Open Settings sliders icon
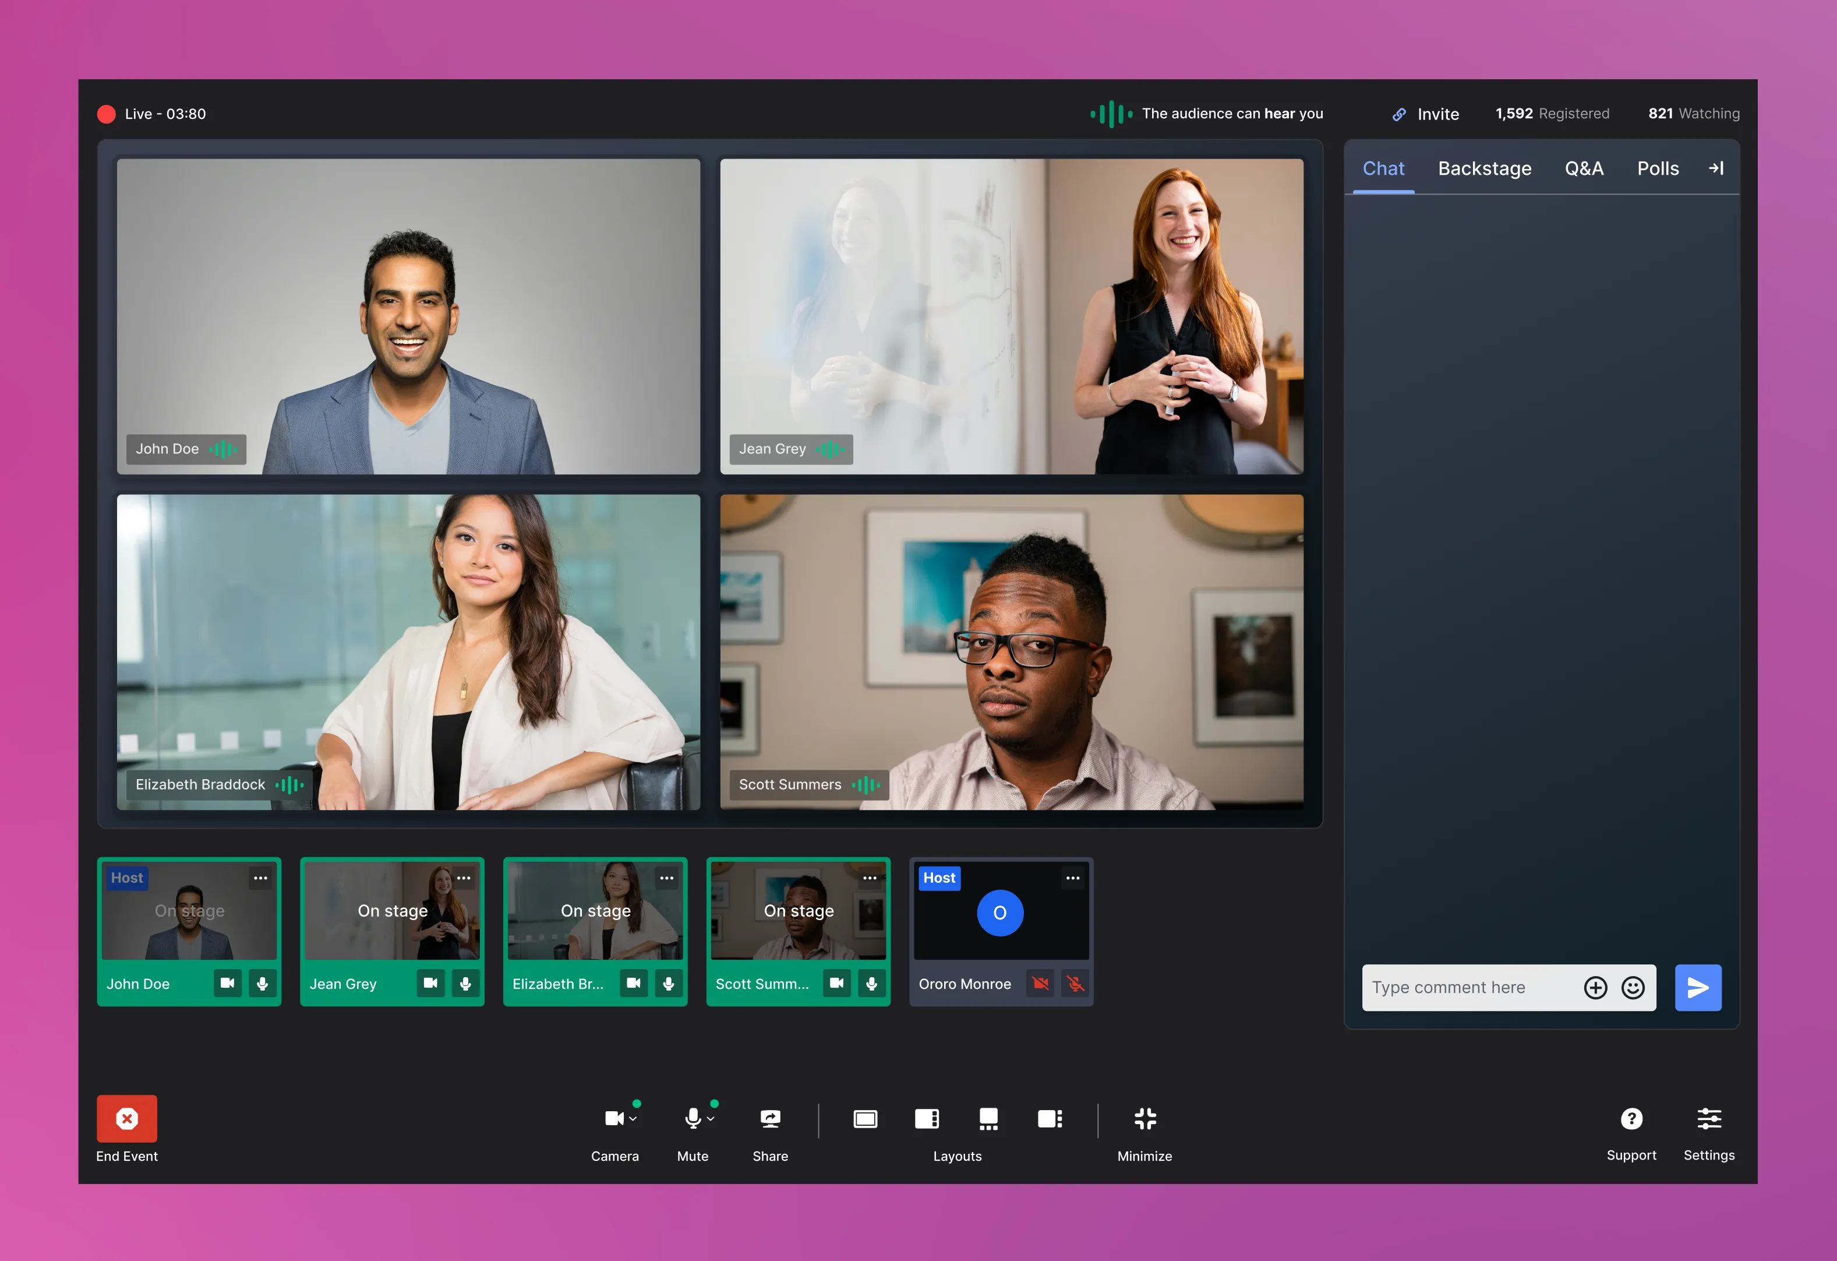 [x=1709, y=1118]
